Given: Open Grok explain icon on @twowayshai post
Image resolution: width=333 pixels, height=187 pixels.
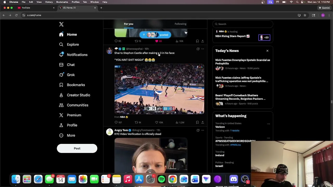Looking at the screenshot, I should [x=198, y=49].
